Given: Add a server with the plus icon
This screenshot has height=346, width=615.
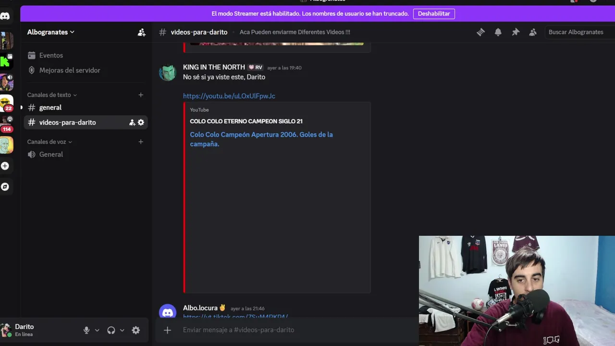Looking at the screenshot, I should [5, 166].
